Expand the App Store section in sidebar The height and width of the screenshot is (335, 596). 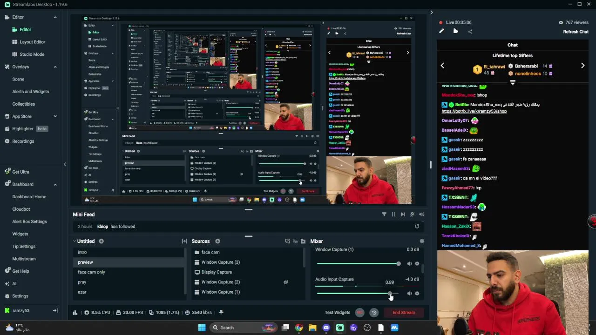point(55,116)
